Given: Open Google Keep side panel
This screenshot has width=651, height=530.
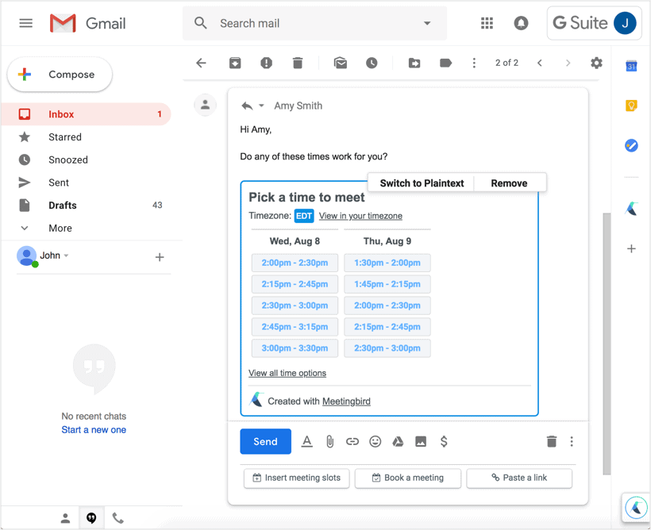Looking at the screenshot, I should (x=631, y=106).
